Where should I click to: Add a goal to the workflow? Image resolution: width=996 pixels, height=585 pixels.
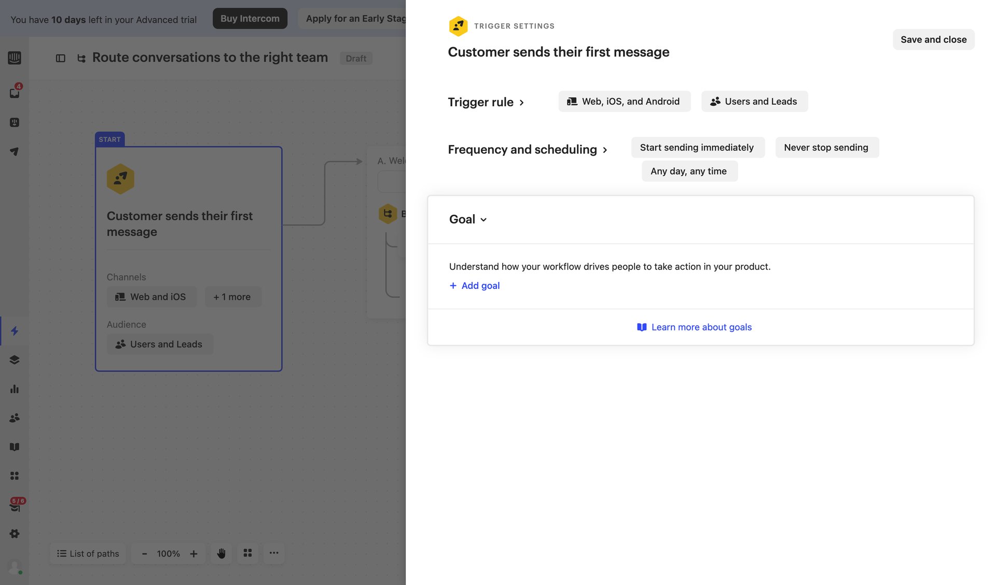(x=474, y=285)
